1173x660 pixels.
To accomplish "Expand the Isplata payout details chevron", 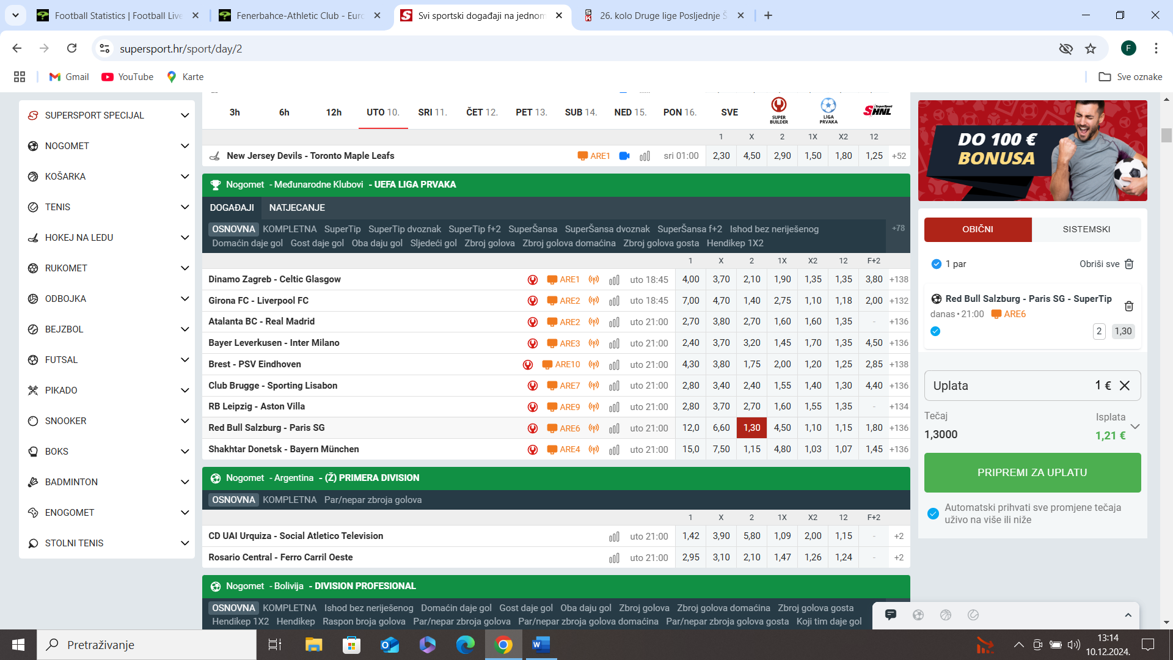I will [1135, 427].
